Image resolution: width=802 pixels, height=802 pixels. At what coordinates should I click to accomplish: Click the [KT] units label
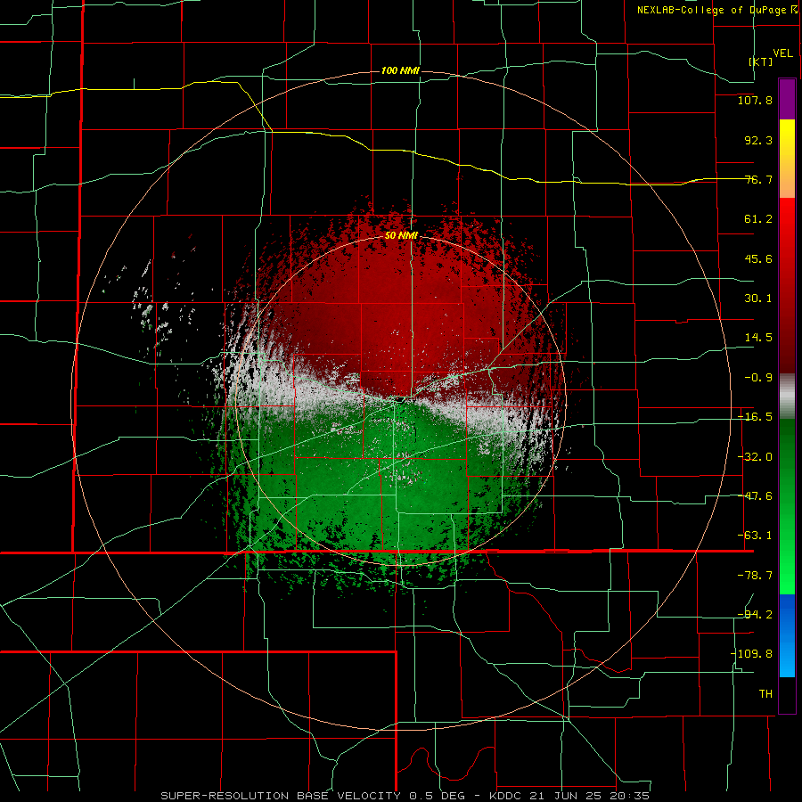761,61
